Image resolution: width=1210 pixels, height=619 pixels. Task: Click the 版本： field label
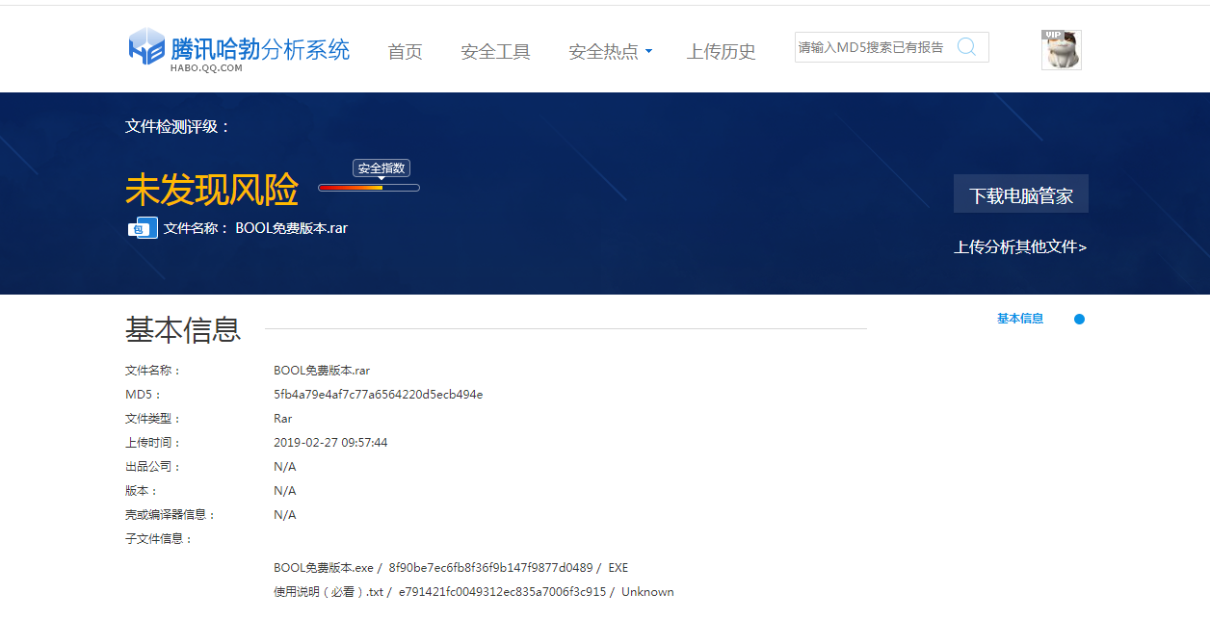click(142, 491)
